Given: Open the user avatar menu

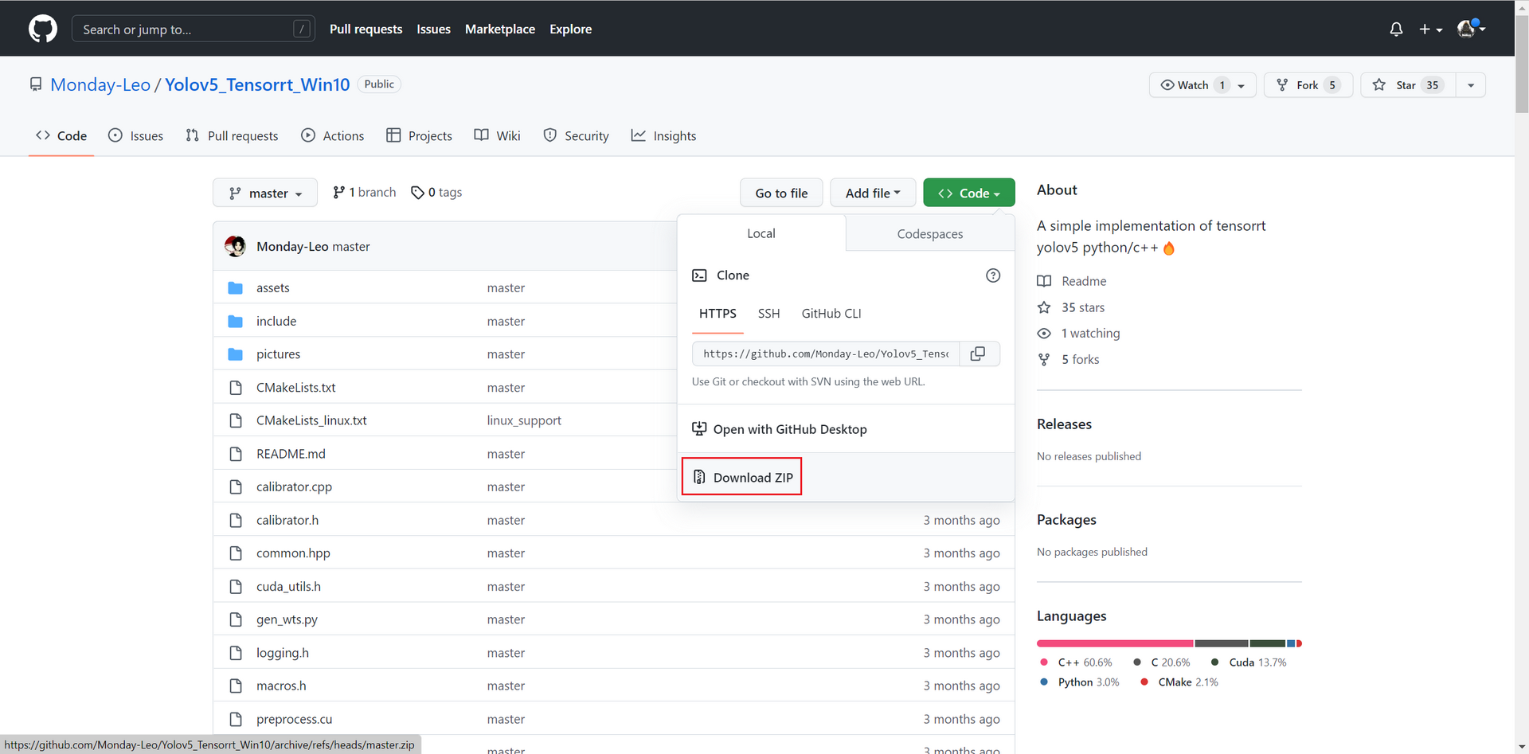Looking at the screenshot, I should click(1471, 29).
